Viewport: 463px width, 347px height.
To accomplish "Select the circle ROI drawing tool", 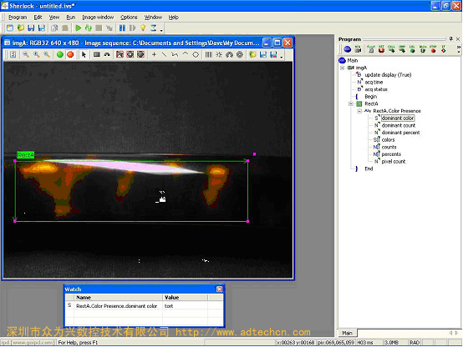I will coord(196,54).
